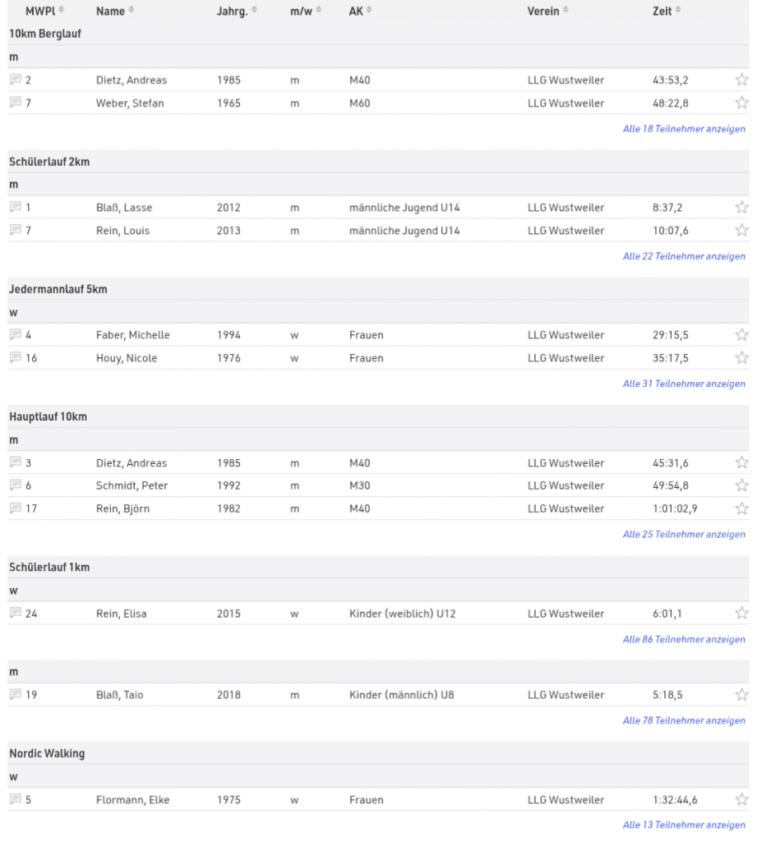Click comment icon in Houy, Nicole row
757x841 pixels.
click(x=16, y=358)
